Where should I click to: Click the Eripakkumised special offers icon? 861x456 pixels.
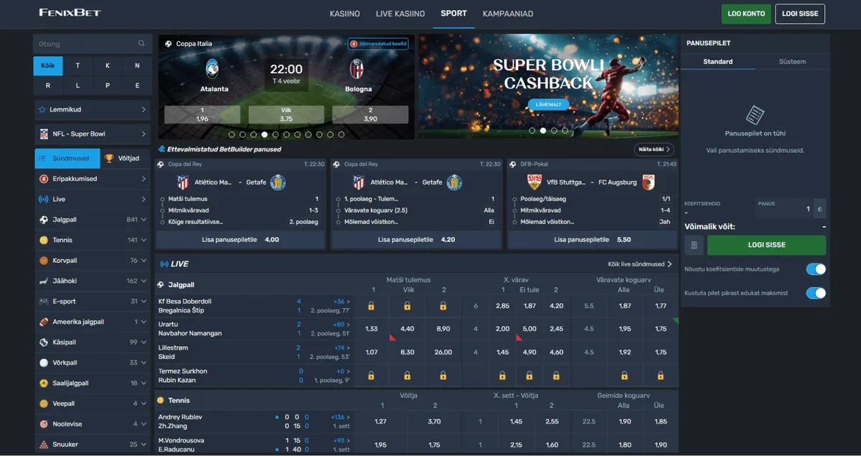pos(44,179)
